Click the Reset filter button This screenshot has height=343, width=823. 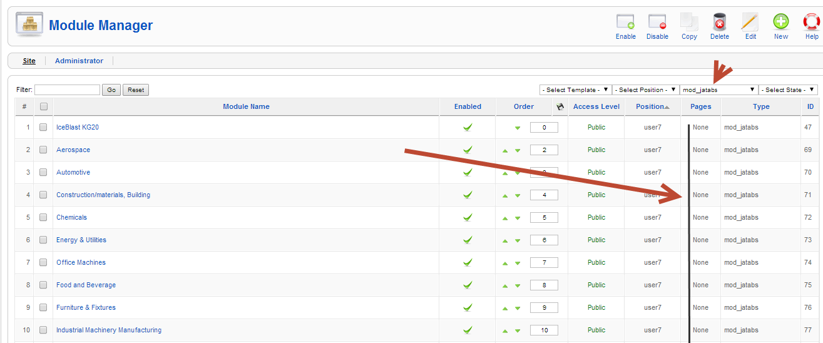click(x=136, y=90)
